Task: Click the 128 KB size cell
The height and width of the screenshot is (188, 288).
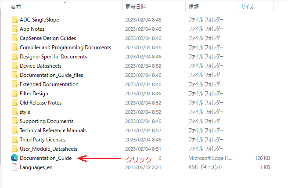Action: 262,158
